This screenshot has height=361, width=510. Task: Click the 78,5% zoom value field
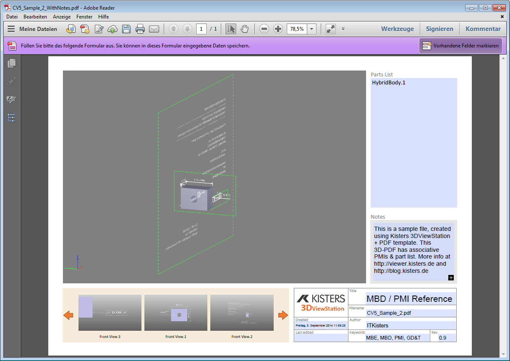pos(297,29)
